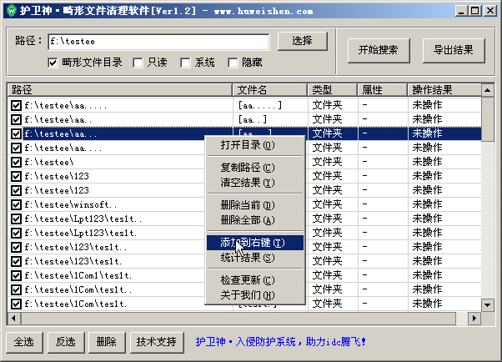Click 清空结果 menu entry

[x=247, y=182]
